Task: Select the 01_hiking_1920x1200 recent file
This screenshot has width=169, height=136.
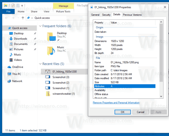Action: point(65,72)
